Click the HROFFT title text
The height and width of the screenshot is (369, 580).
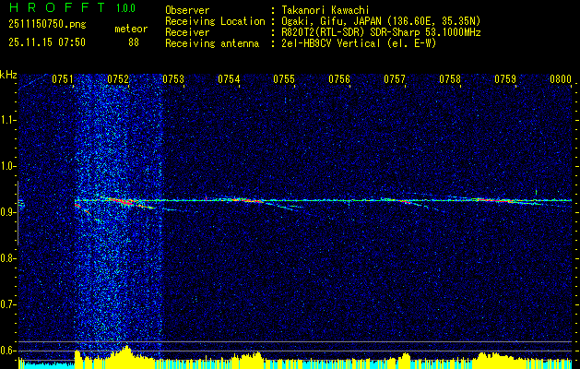(x=57, y=7)
